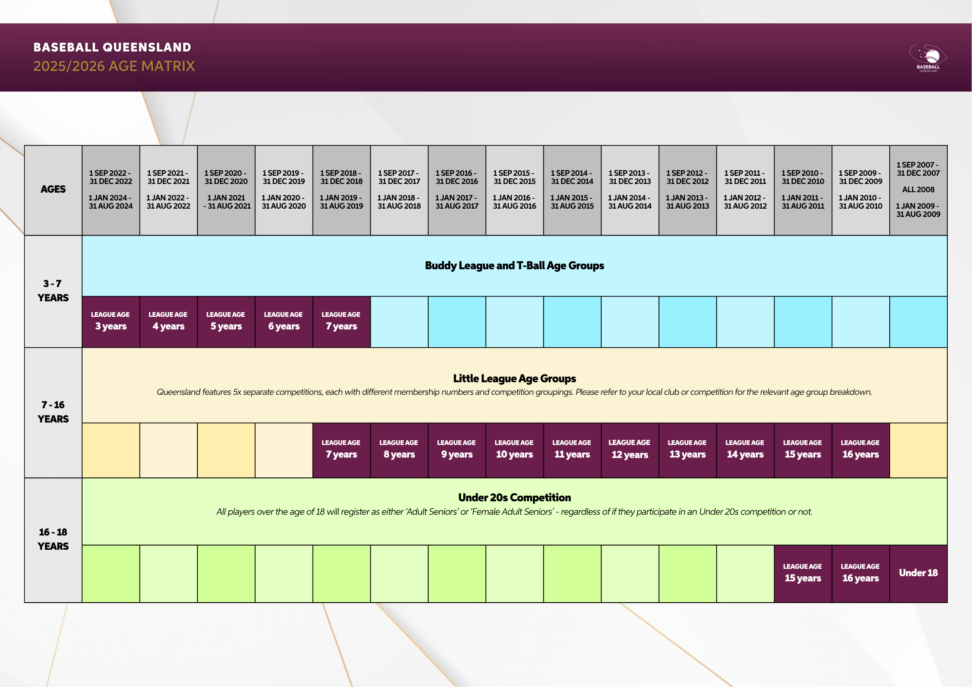The height and width of the screenshot is (687, 972).
Task: Click the Under 20s Competition heading
Action: tap(514, 498)
